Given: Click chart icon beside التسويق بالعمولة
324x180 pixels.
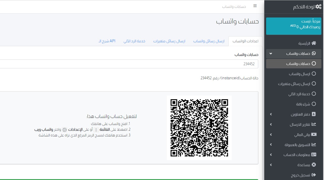Looking at the screenshot, I should point(314,145).
